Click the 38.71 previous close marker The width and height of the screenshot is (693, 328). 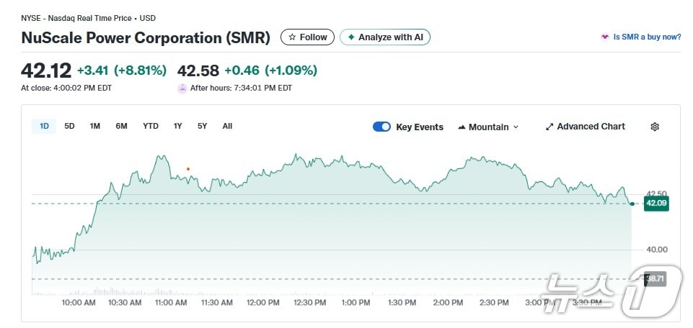pyautogui.click(x=655, y=278)
